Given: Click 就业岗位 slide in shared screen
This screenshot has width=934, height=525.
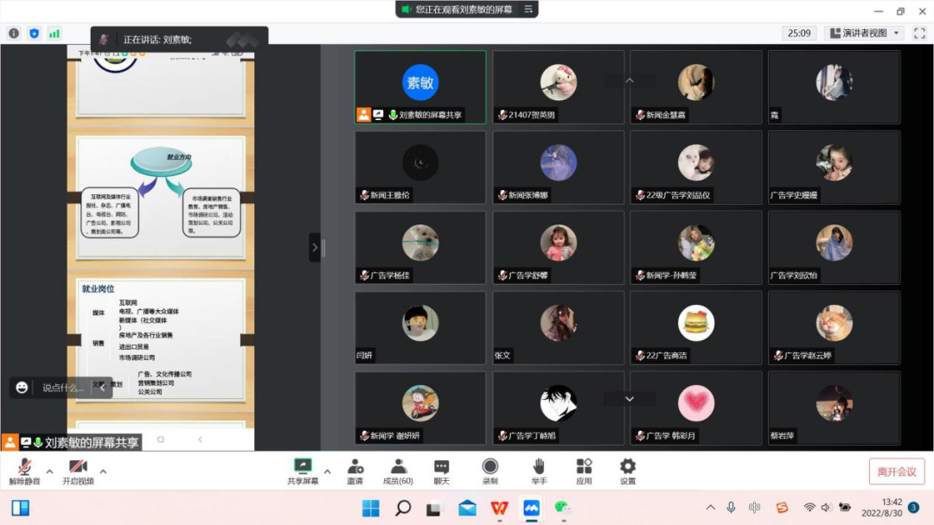Looking at the screenshot, I should click(161, 339).
